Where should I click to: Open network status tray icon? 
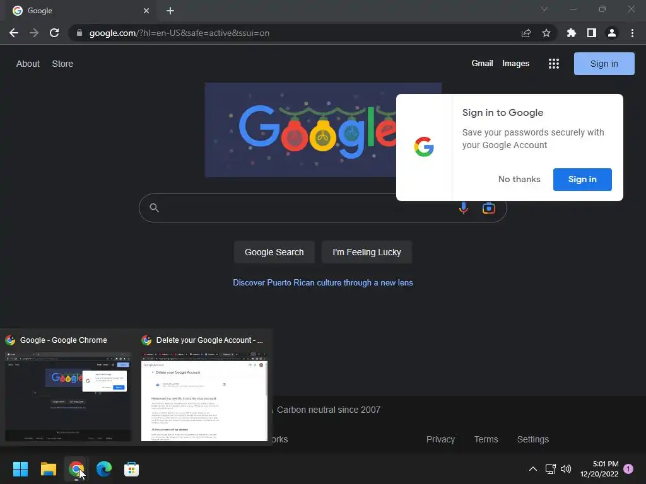click(x=550, y=469)
